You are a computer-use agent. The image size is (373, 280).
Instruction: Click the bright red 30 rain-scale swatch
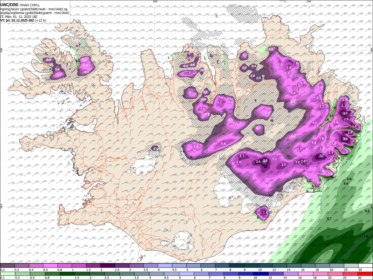pos(365,274)
